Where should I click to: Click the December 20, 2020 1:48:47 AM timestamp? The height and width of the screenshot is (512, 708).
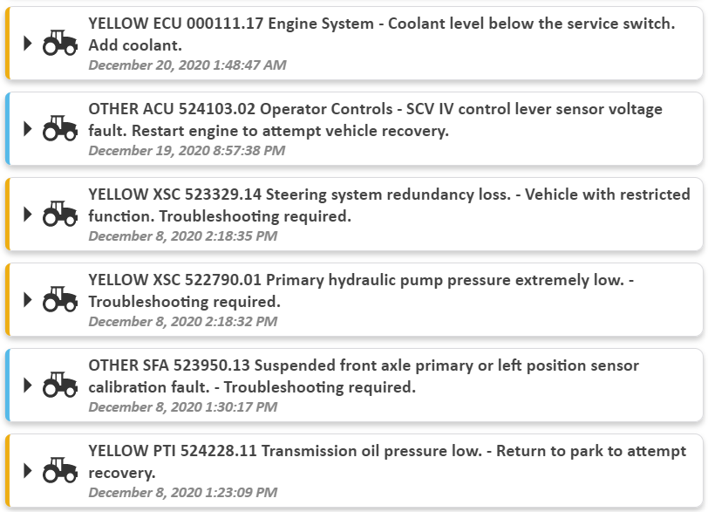pyautogui.click(x=187, y=65)
